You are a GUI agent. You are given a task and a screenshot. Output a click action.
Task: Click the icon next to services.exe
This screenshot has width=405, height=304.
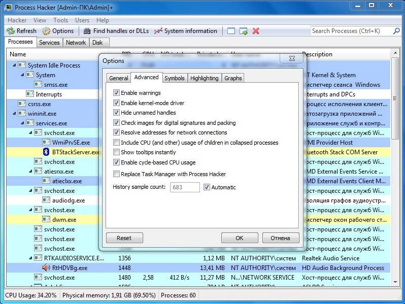point(30,123)
